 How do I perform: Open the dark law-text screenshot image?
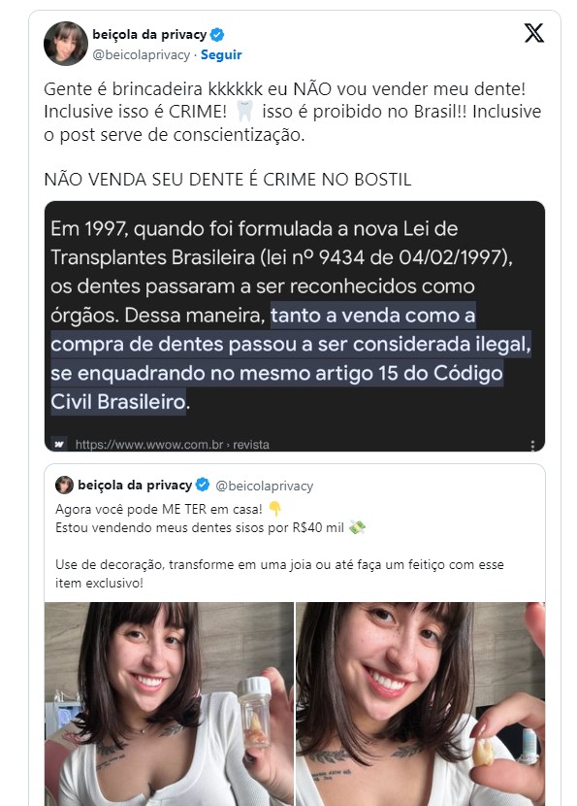tap(295, 326)
